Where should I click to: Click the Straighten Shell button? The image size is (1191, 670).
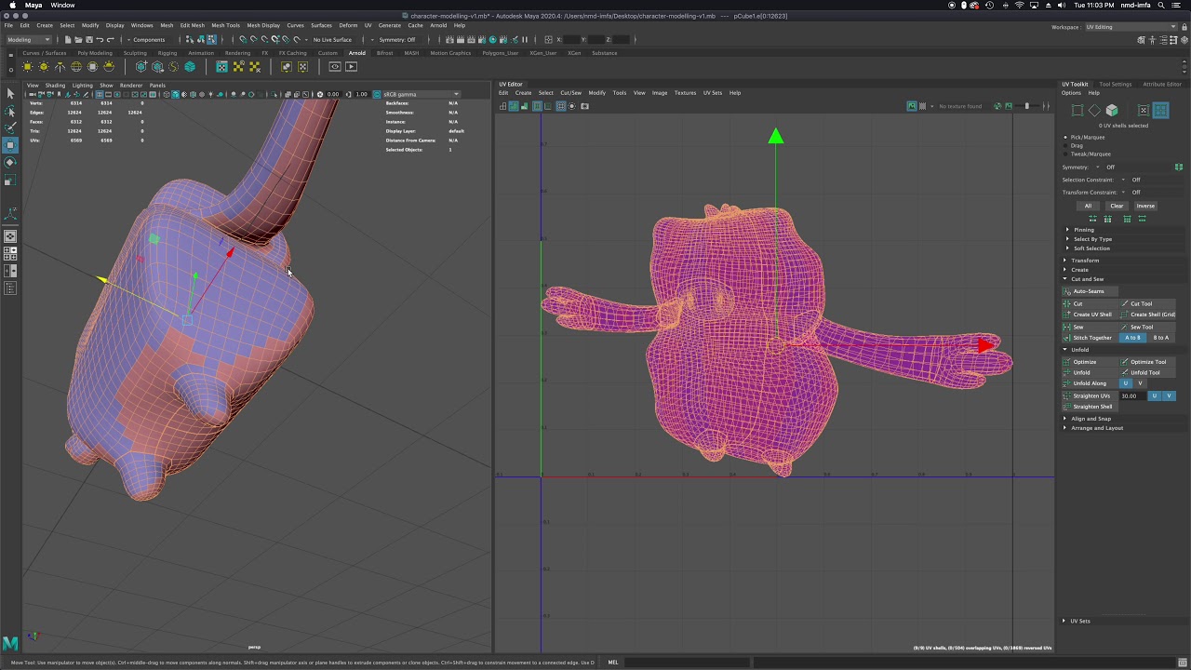coord(1091,407)
